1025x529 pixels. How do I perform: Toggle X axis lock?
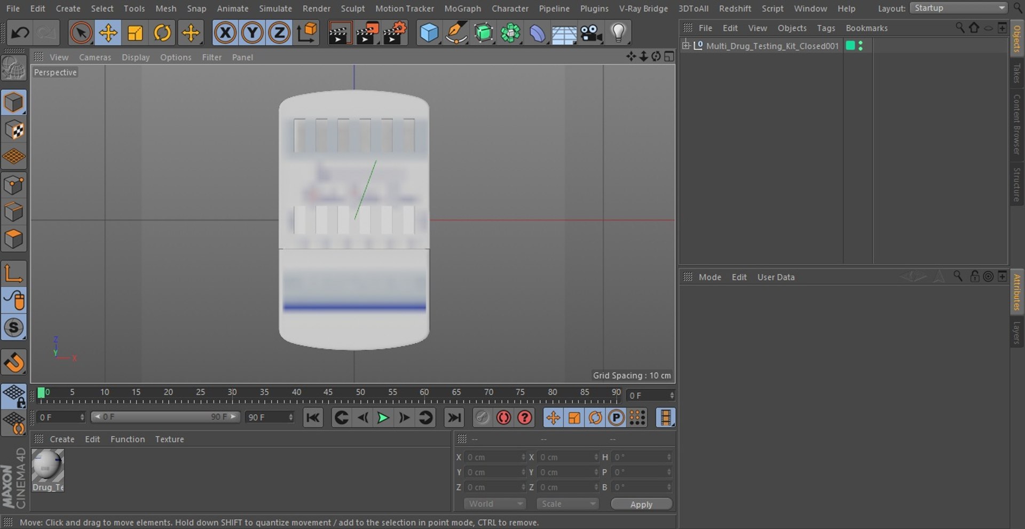[225, 33]
